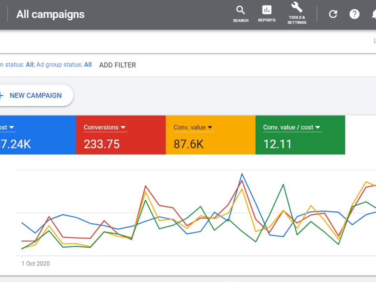This screenshot has height=282, width=376.
Task: Open Tools & Settings wrench menu
Action: (x=297, y=13)
